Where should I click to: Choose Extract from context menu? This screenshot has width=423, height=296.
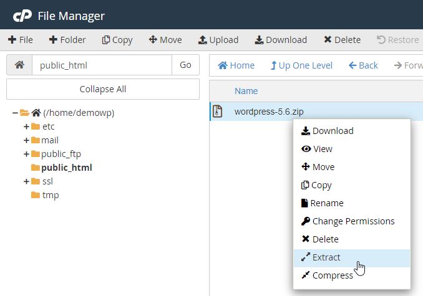point(352,257)
